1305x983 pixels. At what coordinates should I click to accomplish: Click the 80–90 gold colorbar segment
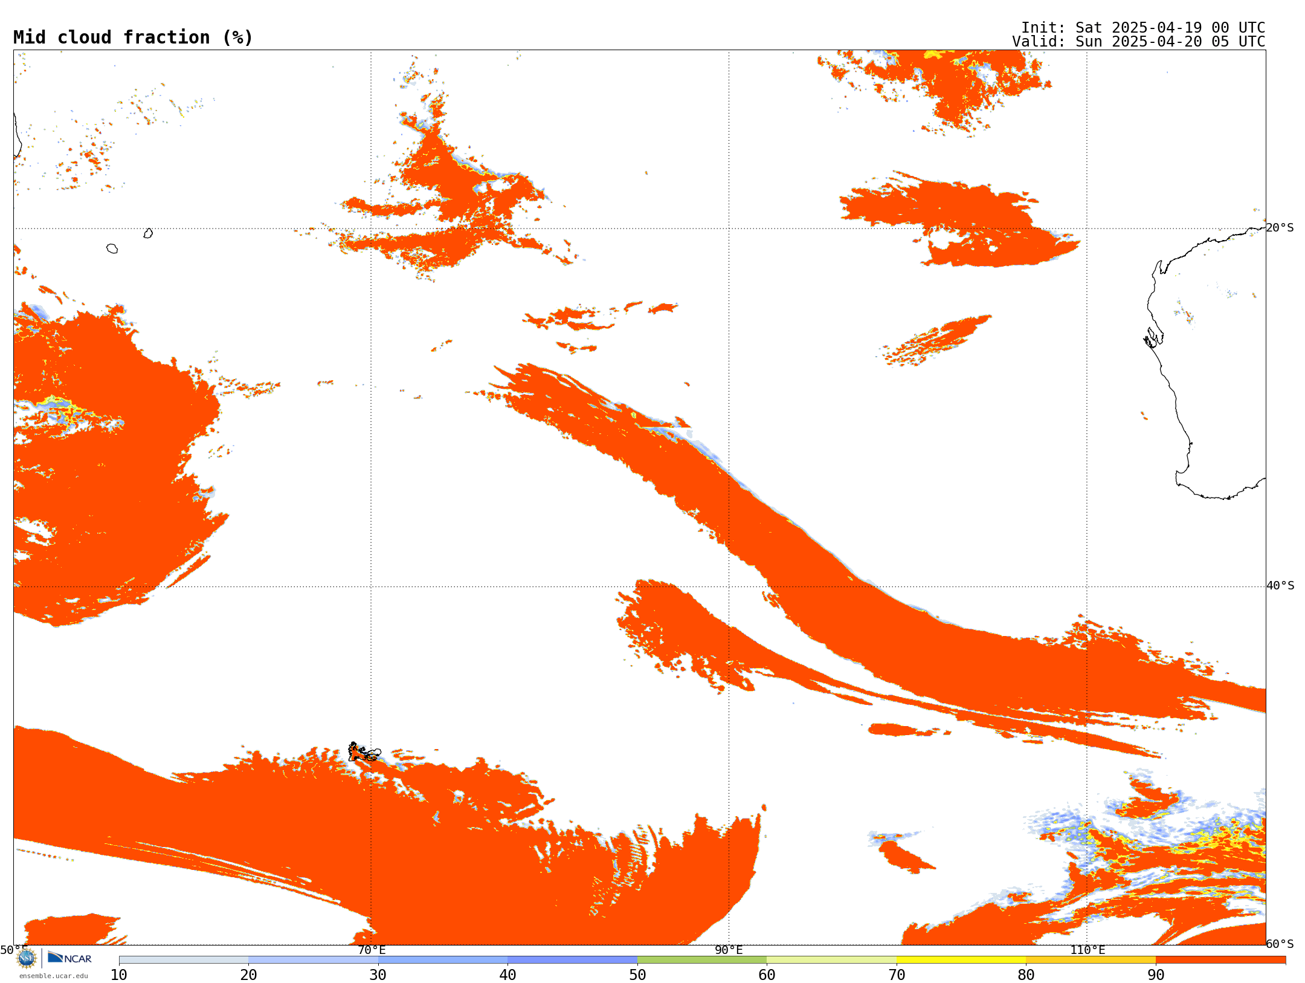point(1091,960)
